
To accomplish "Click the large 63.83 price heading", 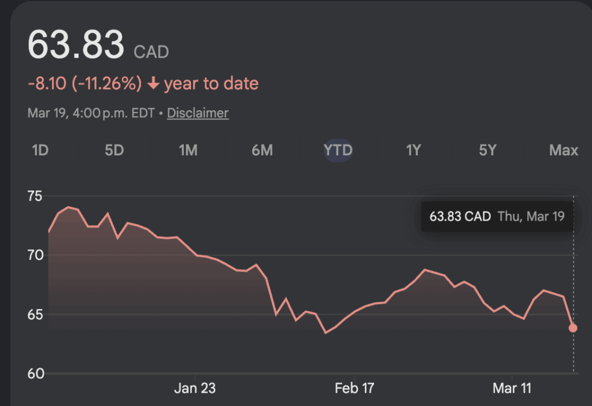I will point(76,45).
